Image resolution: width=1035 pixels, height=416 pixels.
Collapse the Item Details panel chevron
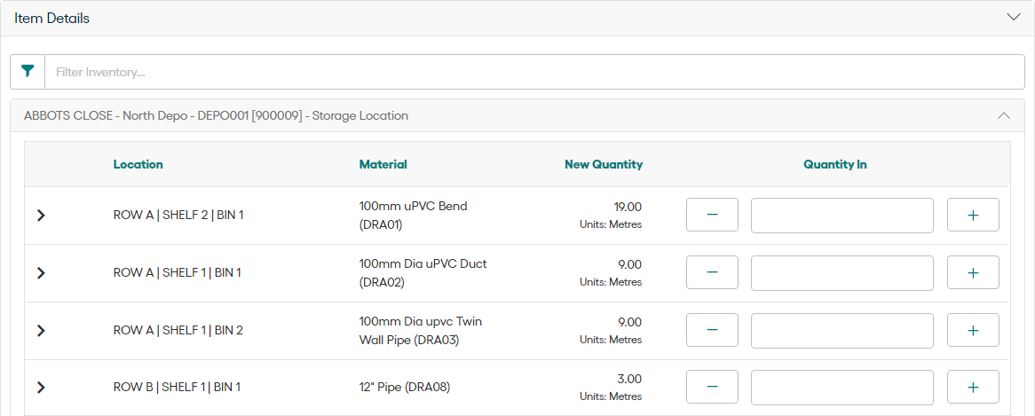tap(1014, 18)
